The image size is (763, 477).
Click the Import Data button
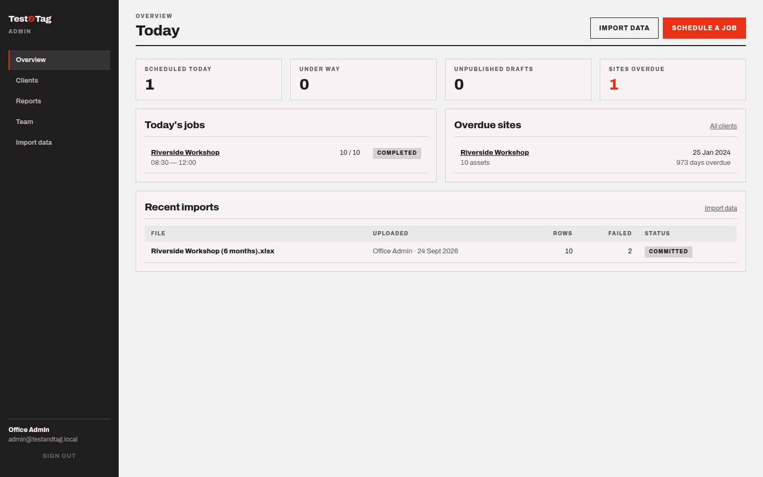coord(624,28)
